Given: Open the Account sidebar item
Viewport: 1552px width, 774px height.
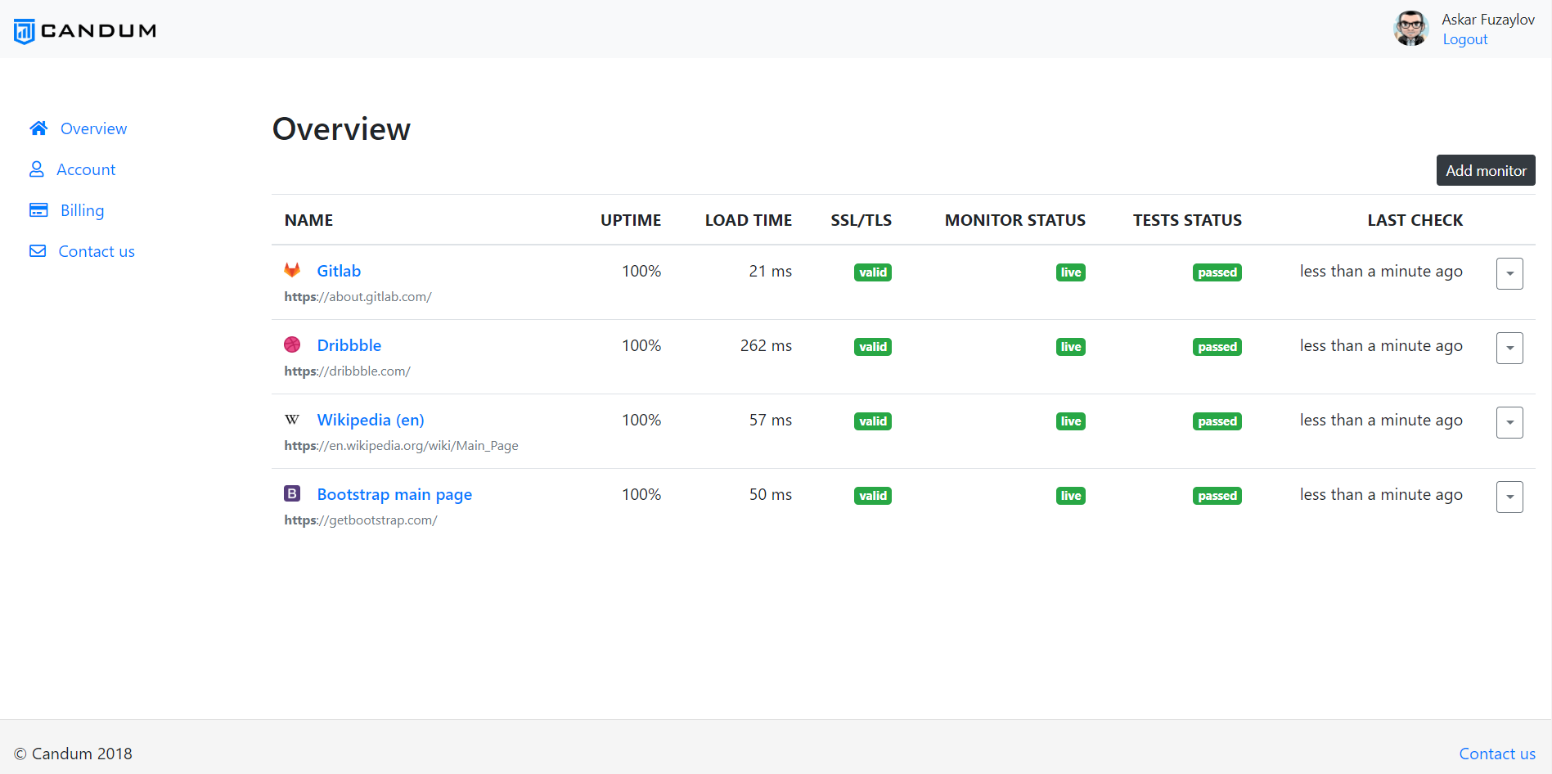Looking at the screenshot, I should [x=86, y=169].
